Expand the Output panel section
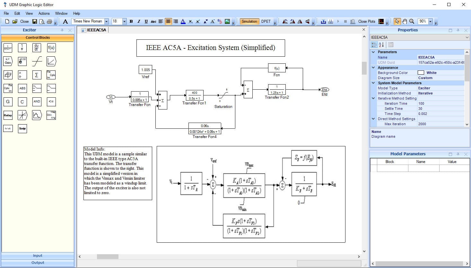Viewport: 471px width, 268px height. (x=38, y=263)
